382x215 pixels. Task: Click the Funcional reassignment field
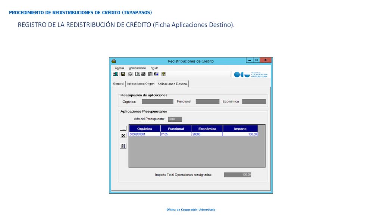[x=207, y=102]
